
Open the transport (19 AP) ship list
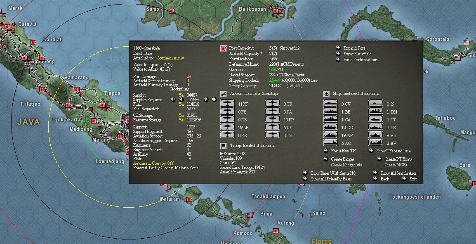point(330,135)
